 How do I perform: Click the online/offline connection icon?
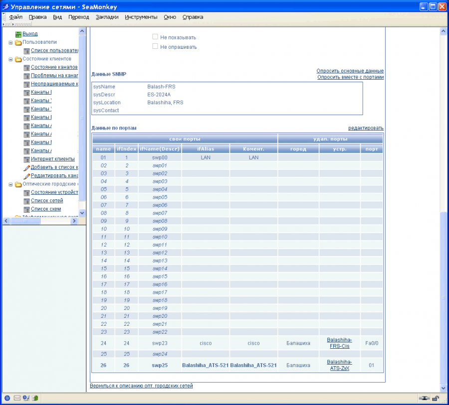coord(424,398)
